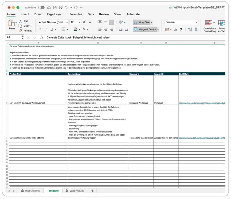Centre text horizontally
This screenshot has height=199, width=231.
click(x=106, y=29)
